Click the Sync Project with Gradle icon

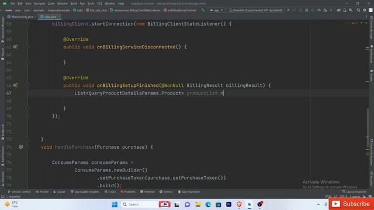(338, 10)
